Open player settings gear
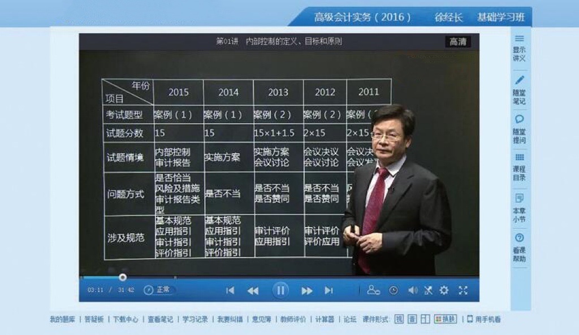This screenshot has height=335, width=579. (x=444, y=290)
